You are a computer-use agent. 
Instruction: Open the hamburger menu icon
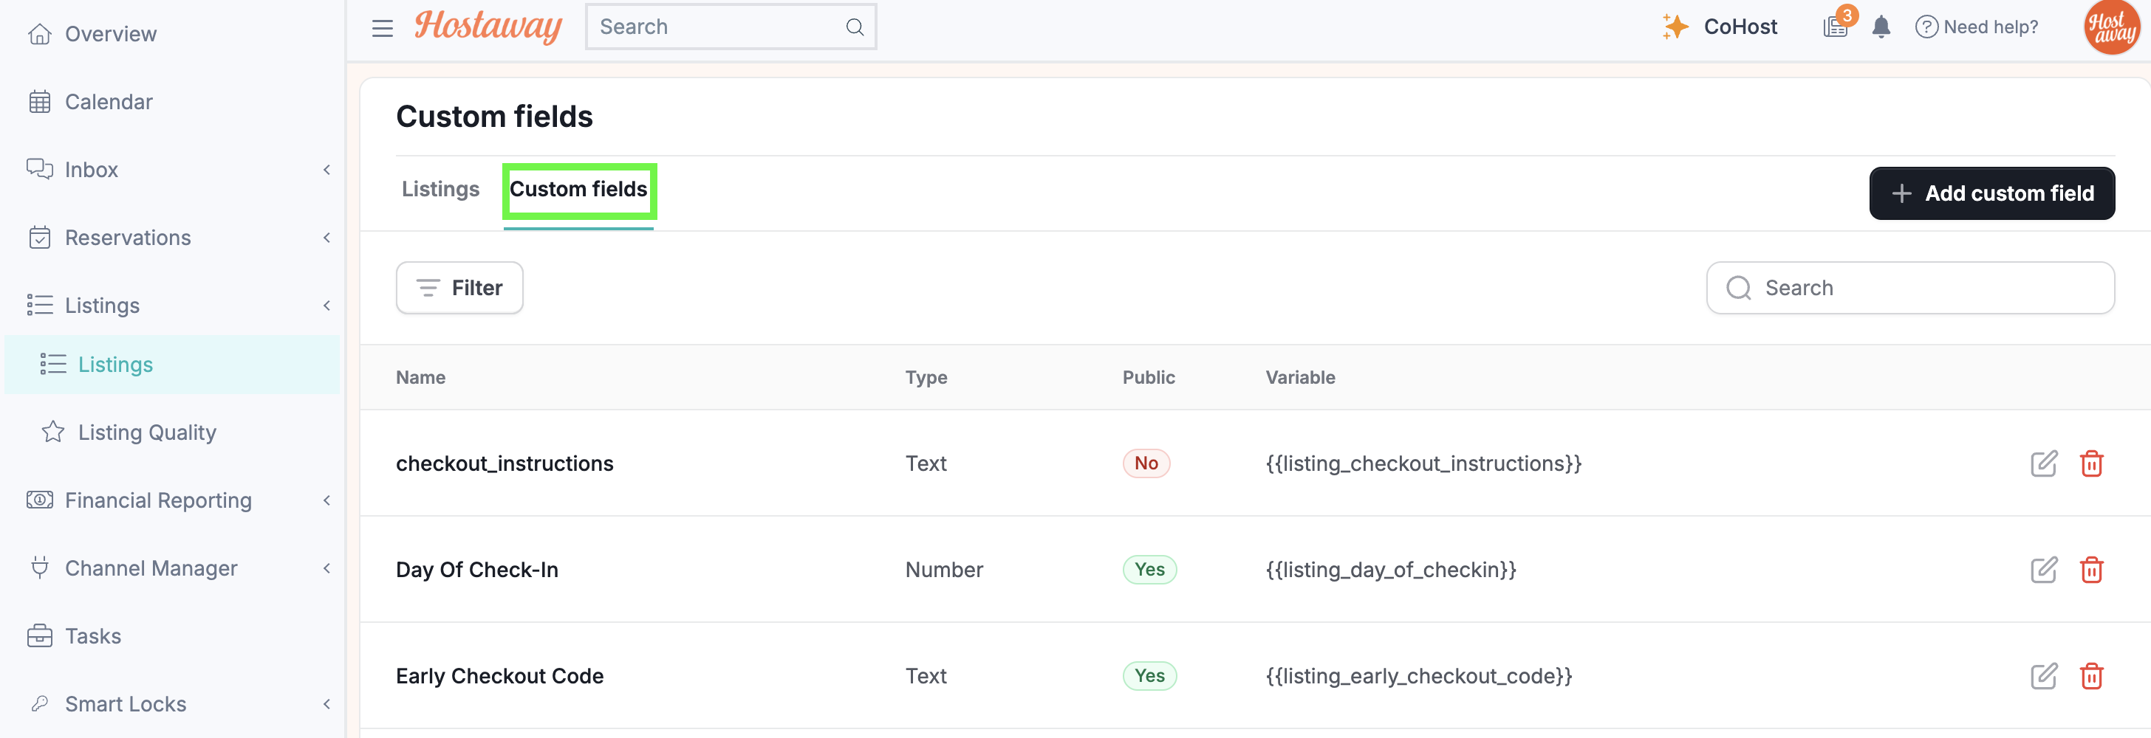point(383,27)
